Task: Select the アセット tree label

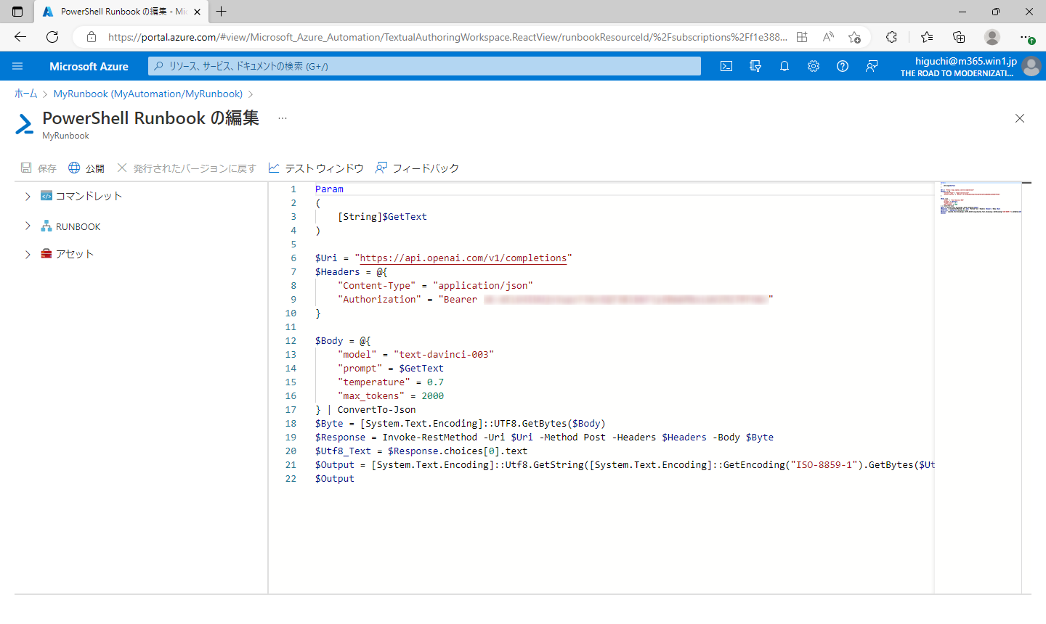Action: tap(75, 254)
